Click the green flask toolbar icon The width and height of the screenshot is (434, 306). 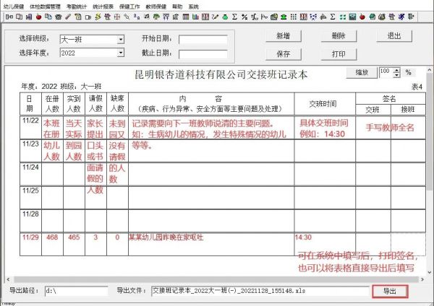(x=225, y=17)
